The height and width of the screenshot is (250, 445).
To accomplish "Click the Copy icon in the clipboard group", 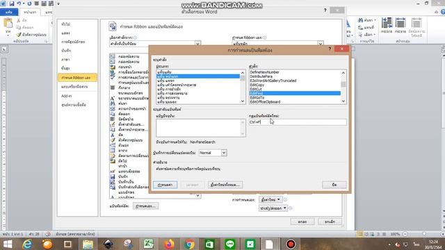I will pos(19,27).
